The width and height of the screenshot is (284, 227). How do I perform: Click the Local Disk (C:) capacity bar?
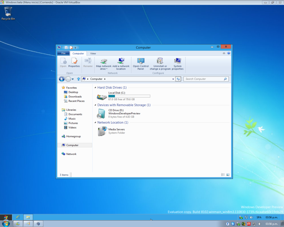(129, 96)
